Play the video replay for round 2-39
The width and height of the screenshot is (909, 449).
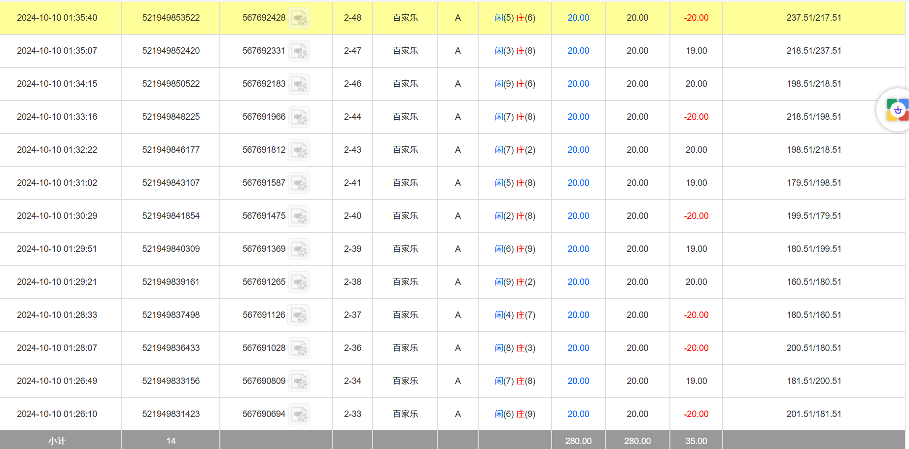point(299,249)
